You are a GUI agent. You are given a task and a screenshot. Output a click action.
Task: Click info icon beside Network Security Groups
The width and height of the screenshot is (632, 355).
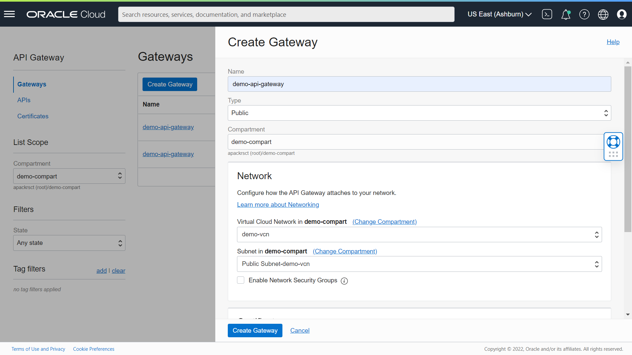click(x=344, y=281)
